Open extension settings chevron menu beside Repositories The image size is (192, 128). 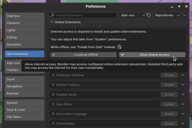(184, 15)
